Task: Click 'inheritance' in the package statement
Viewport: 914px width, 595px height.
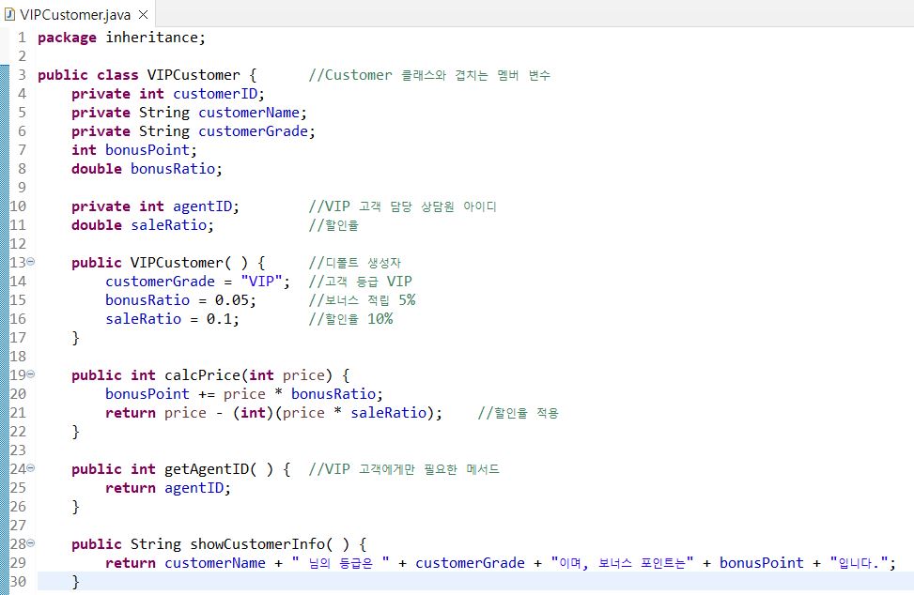Action: point(151,38)
